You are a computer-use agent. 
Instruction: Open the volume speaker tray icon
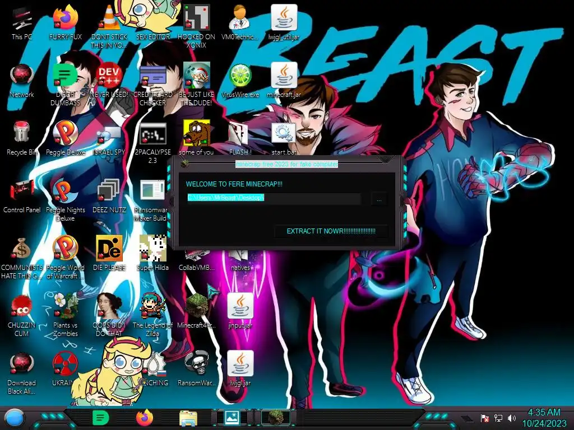tap(511, 418)
